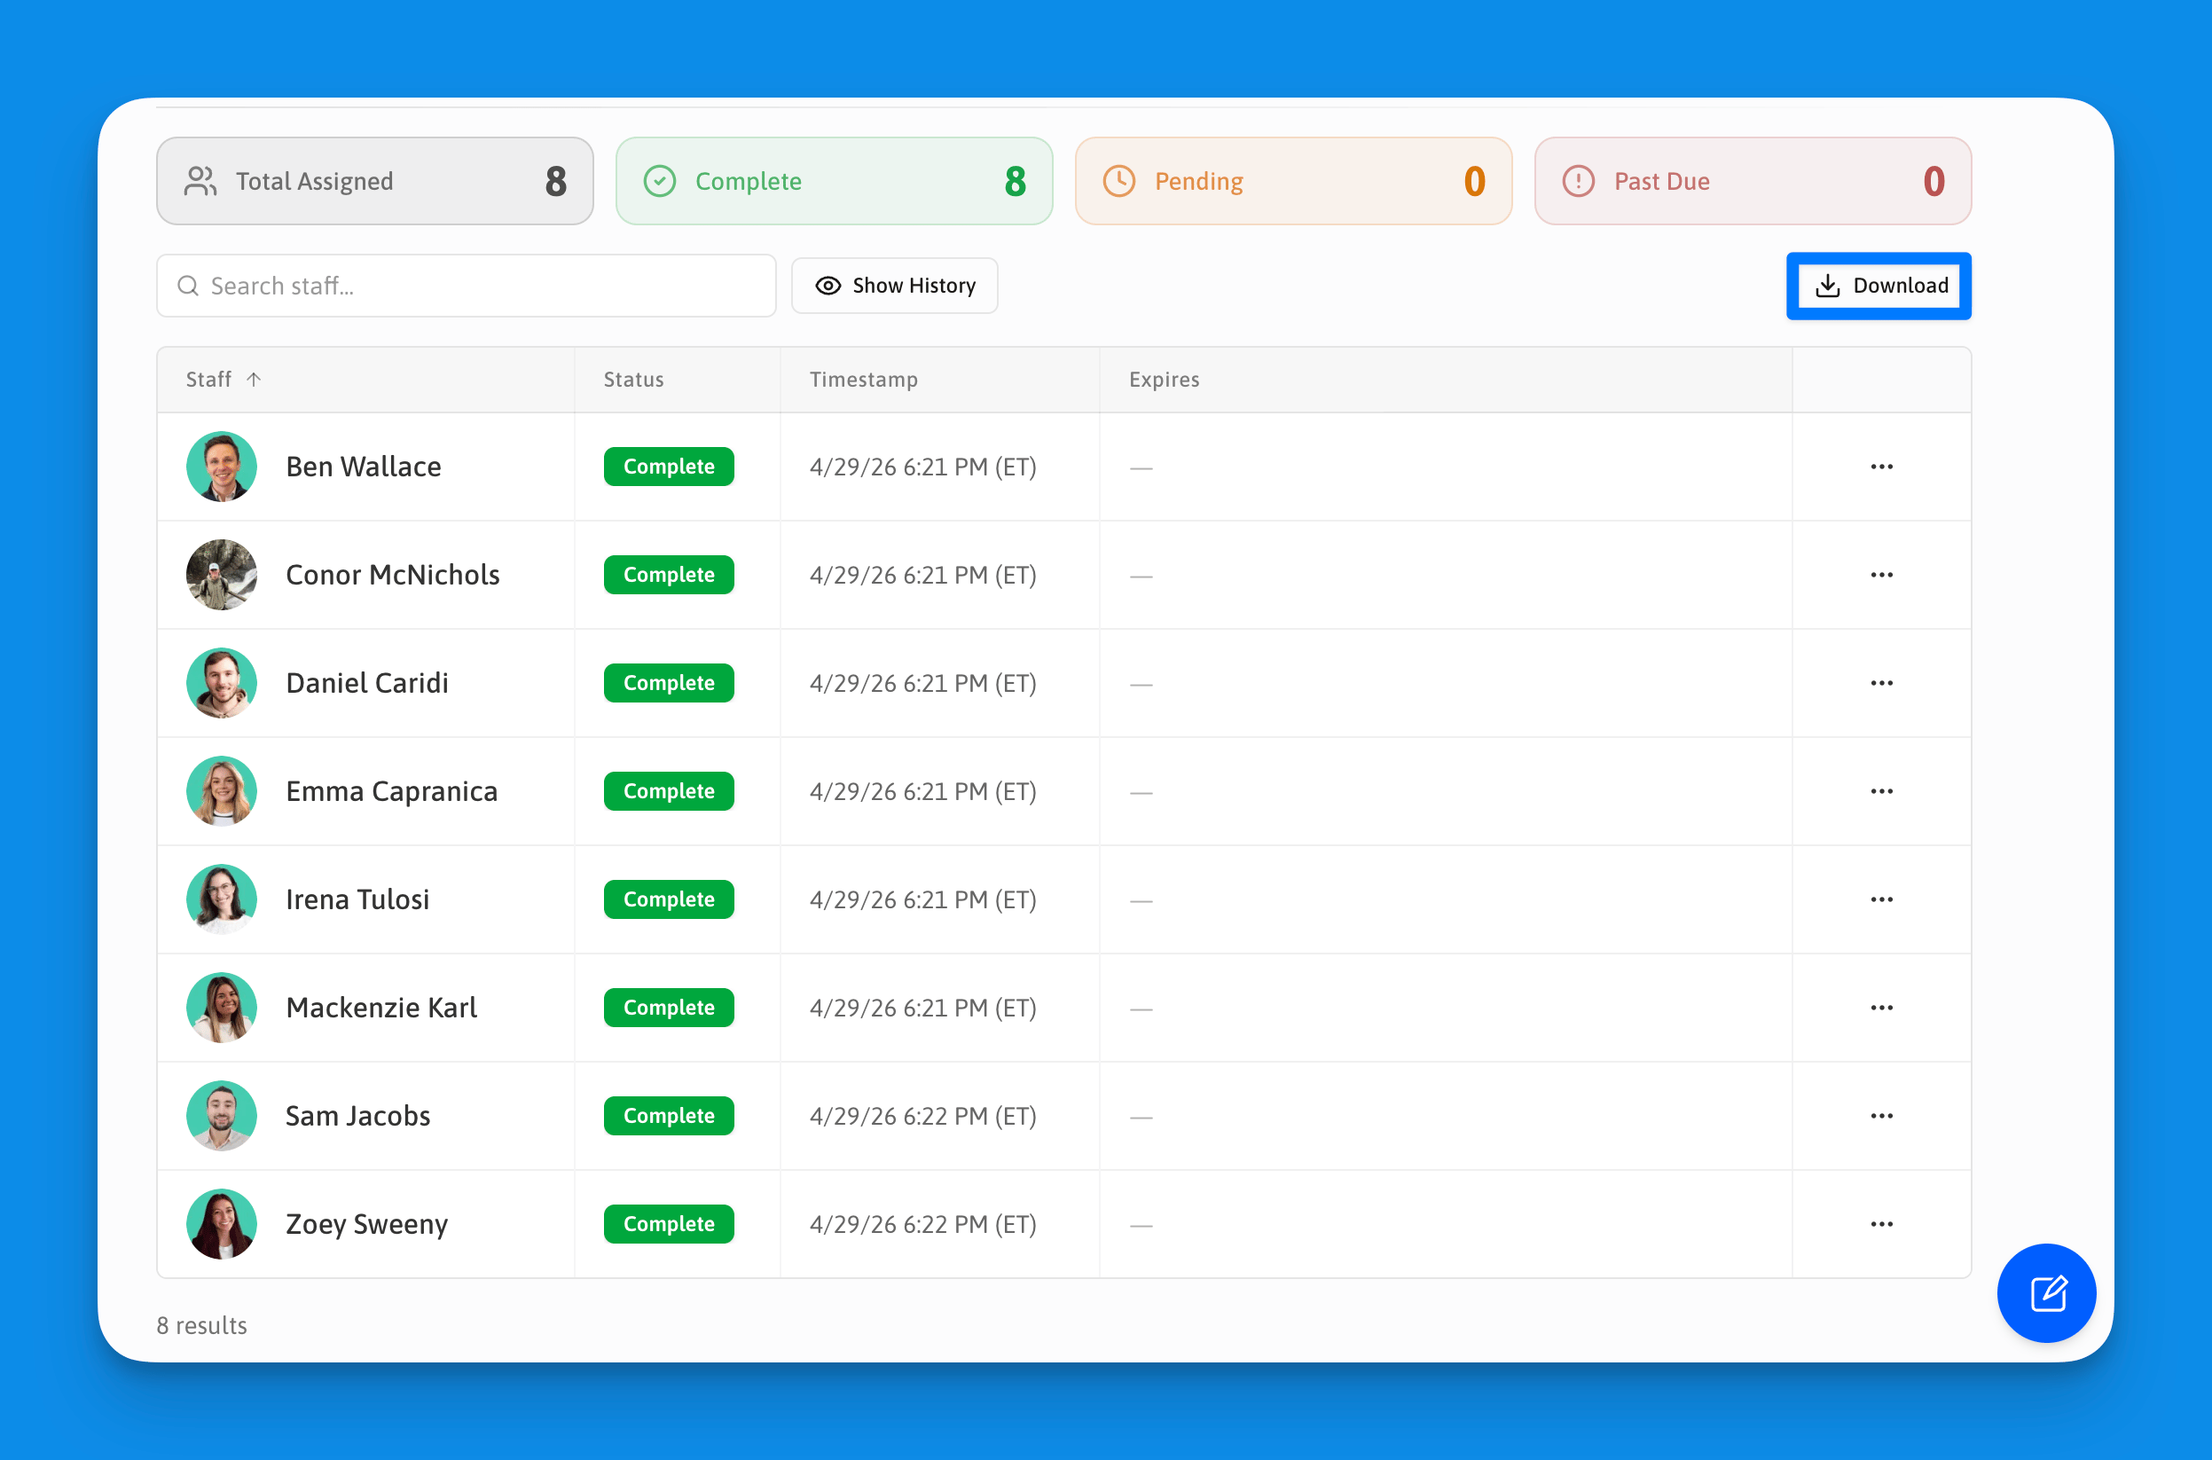The width and height of the screenshot is (2212, 1460).
Task: Click Conor McNichols' avatar photo
Action: [222, 575]
